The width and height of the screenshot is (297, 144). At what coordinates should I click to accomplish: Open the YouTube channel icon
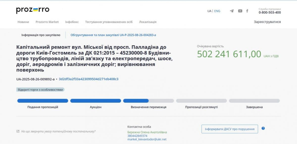[240, 11]
